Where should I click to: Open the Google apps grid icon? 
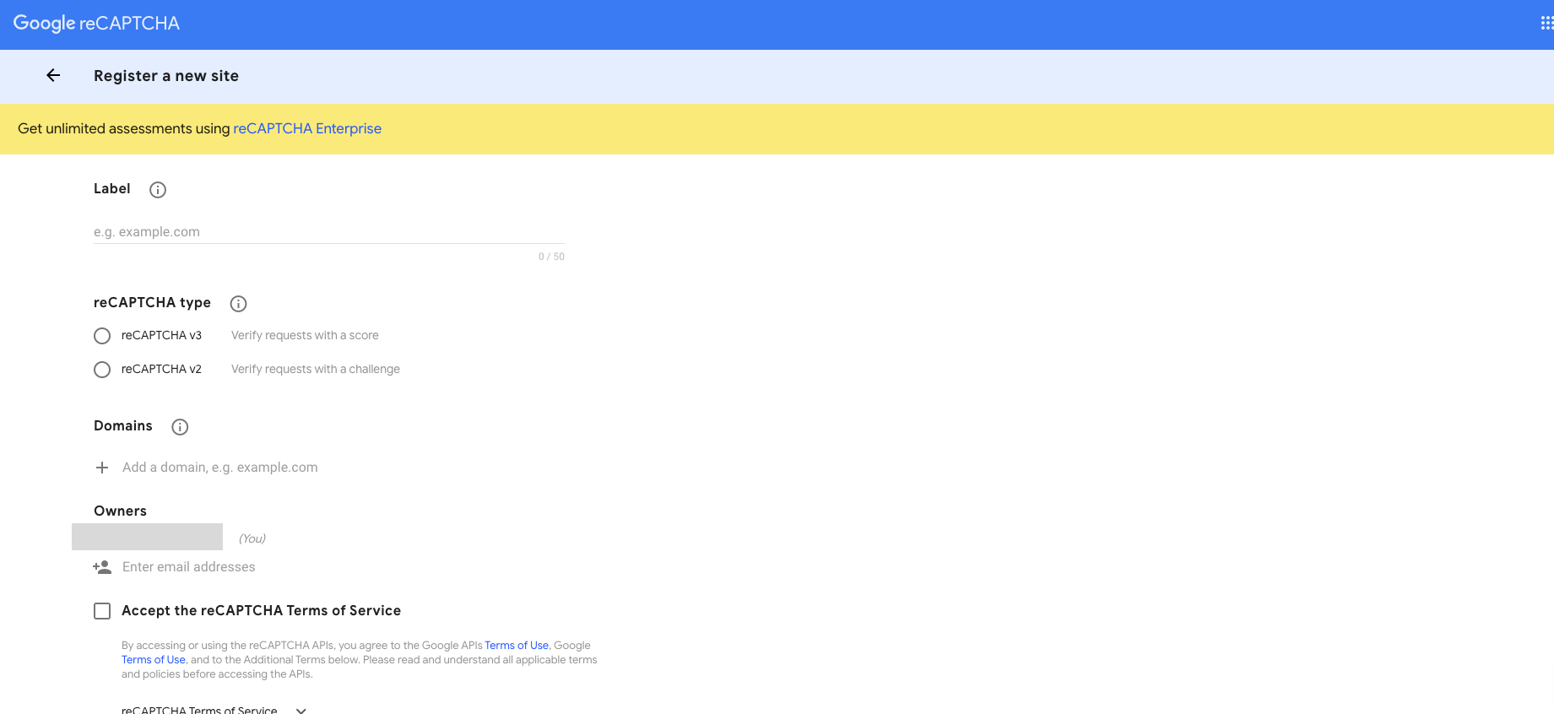pyautogui.click(x=1546, y=24)
